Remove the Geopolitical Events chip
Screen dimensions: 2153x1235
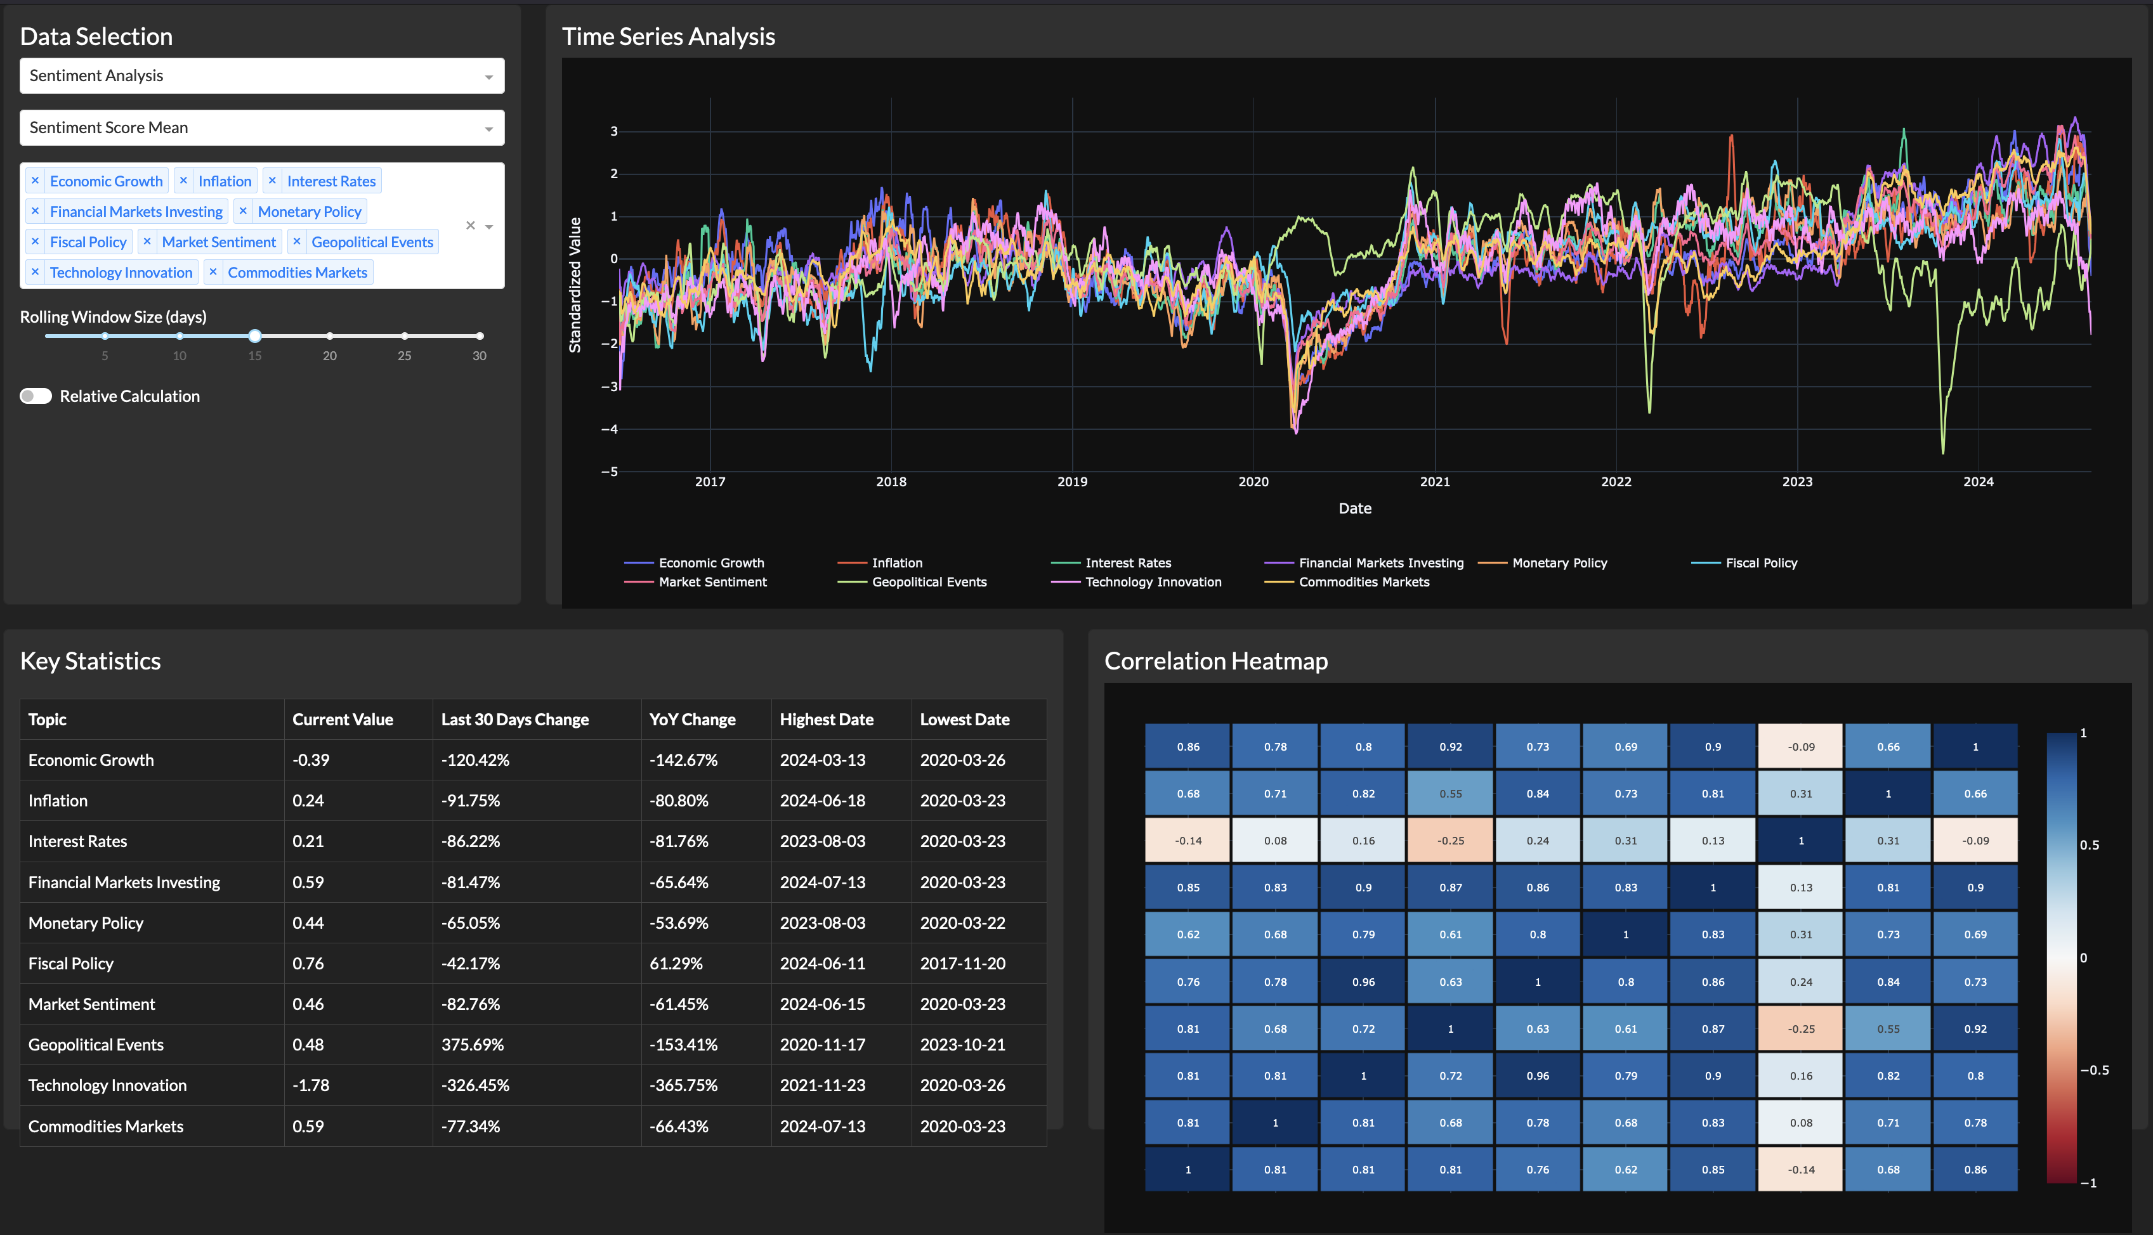(297, 242)
